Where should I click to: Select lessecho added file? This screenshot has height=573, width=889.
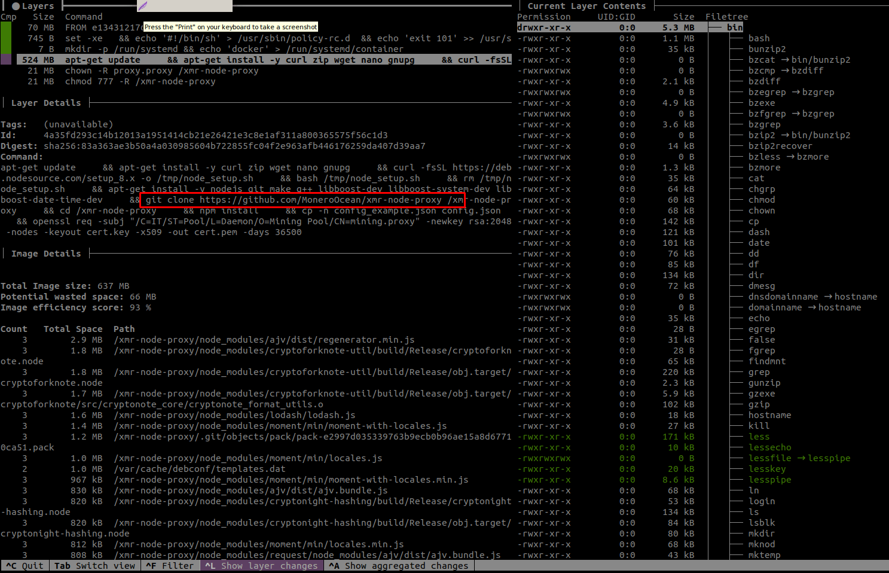(x=770, y=447)
